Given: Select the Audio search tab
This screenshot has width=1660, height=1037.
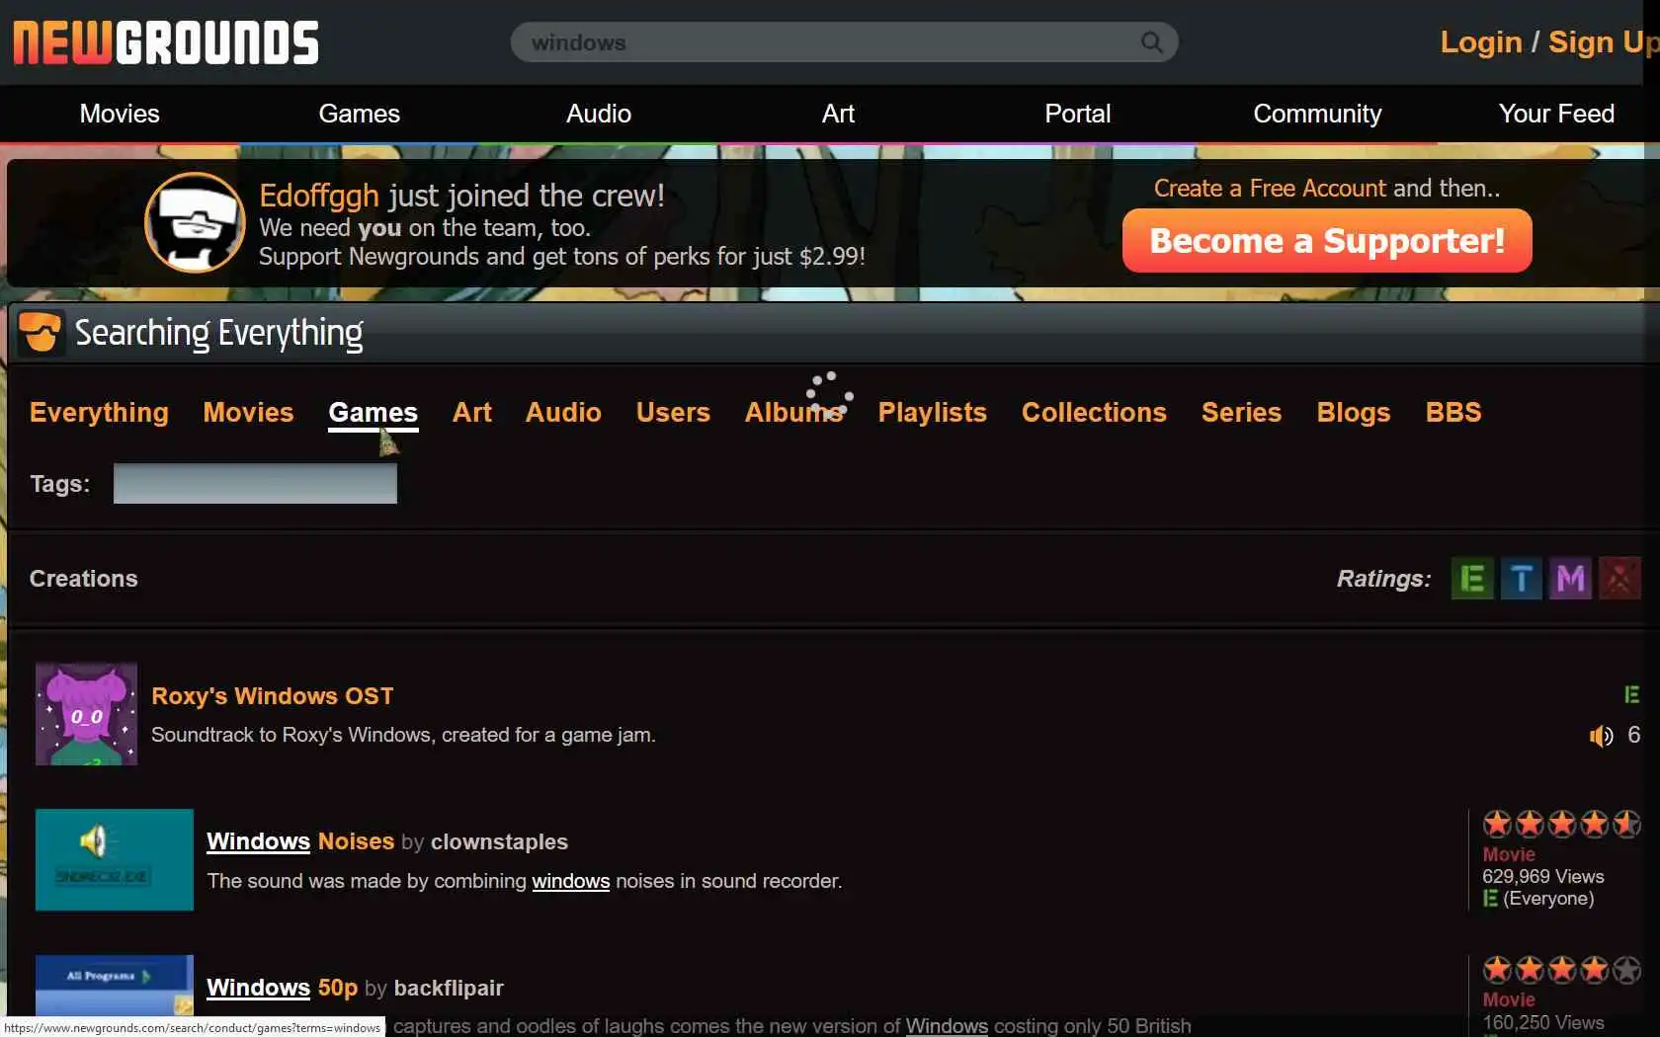Looking at the screenshot, I should [563, 412].
